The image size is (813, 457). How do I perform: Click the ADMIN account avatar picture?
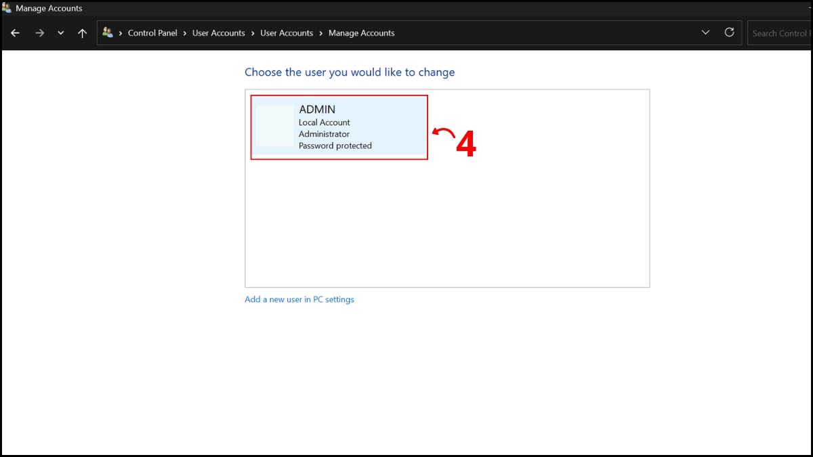[x=274, y=127]
